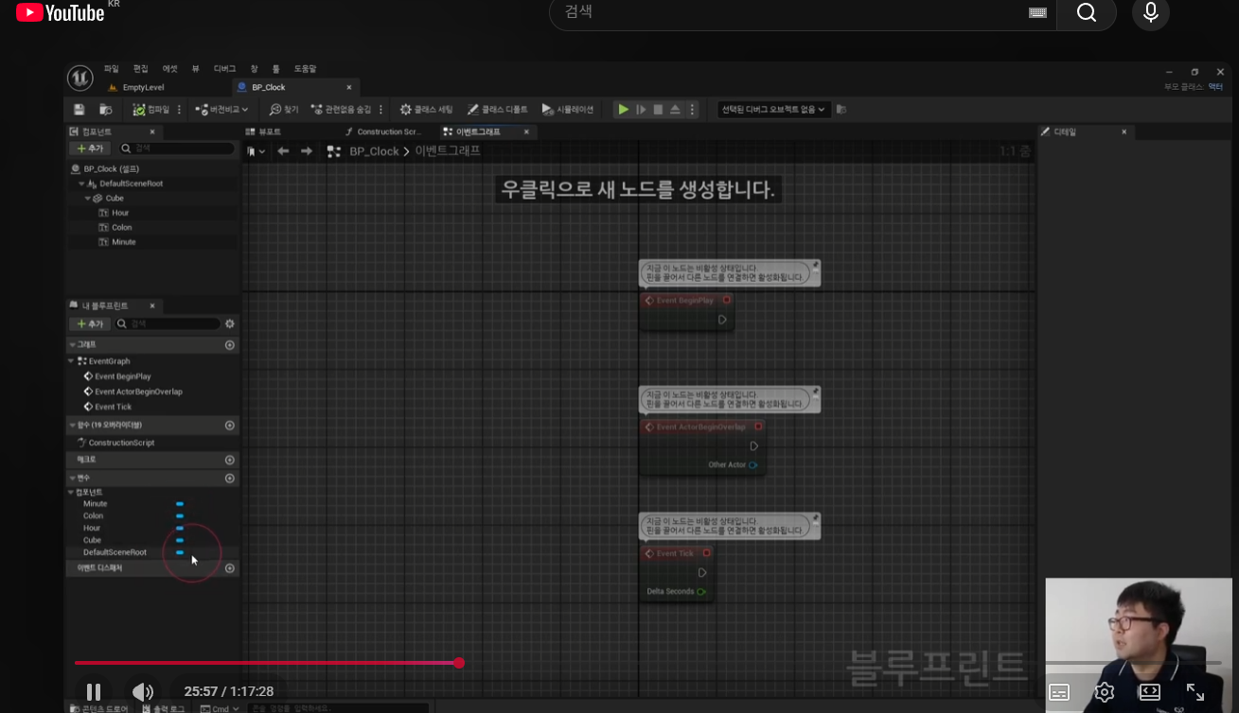This screenshot has width=1239, height=713.
Task: Click the 클래스 디폴트 toolbar button
Action: coord(498,110)
